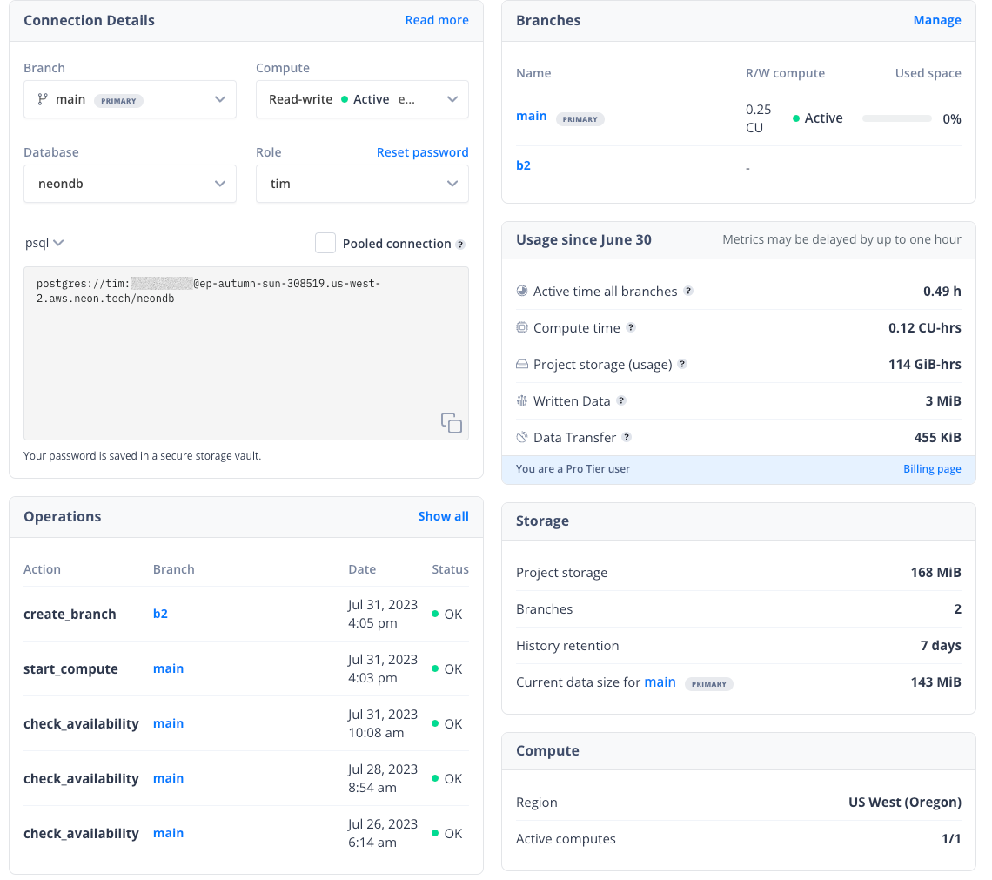
Task: Click the Compute time help icon
Action: tap(630, 327)
